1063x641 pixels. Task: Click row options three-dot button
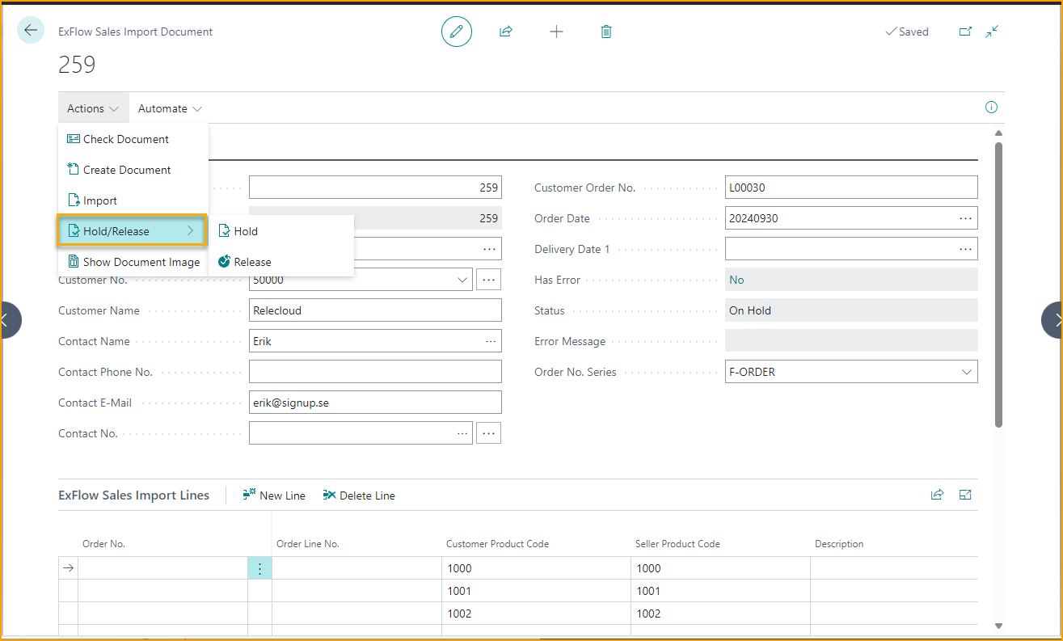pos(259,568)
